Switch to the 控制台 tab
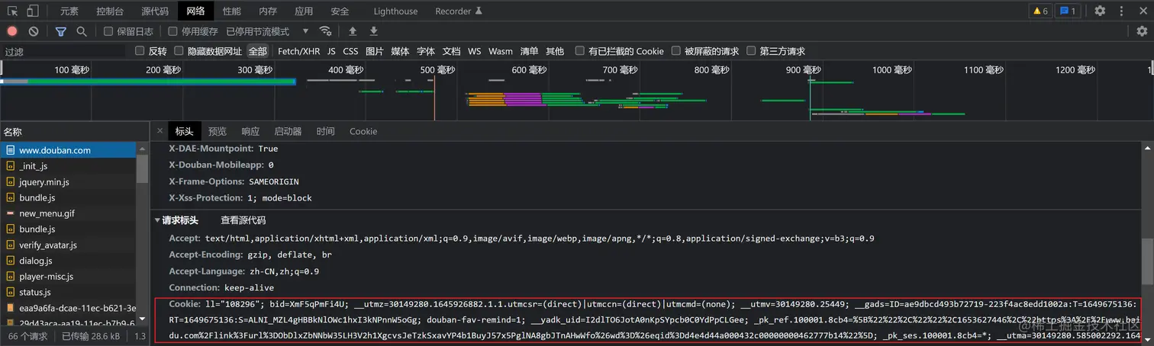1154x346 pixels. (110, 11)
